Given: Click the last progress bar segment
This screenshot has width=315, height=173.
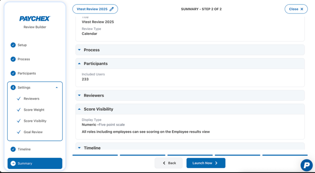Looking at the screenshot, I should (285, 155).
